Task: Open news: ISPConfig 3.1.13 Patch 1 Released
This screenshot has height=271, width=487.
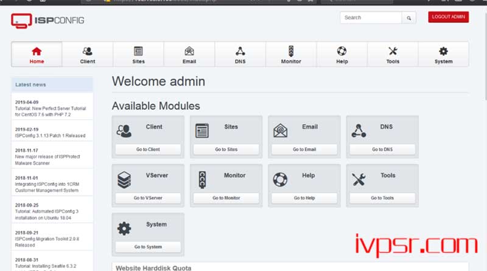Action: [51, 135]
